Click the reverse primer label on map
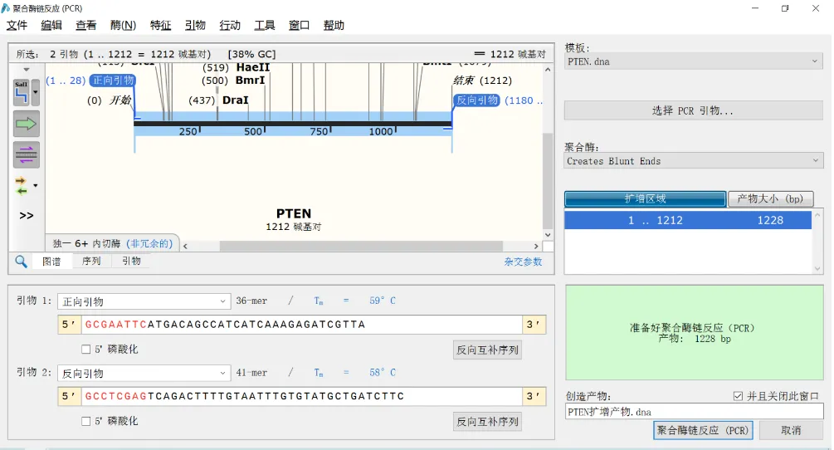The image size is (834, 450). point(477,100)
